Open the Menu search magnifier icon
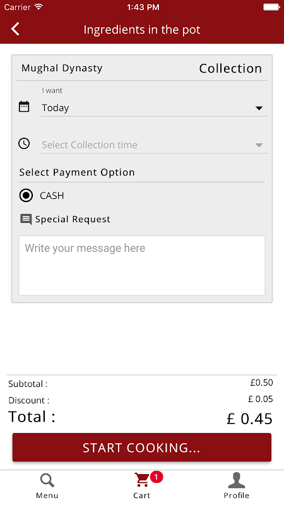This screenshot has width=284, height=505. pos(47,481)
